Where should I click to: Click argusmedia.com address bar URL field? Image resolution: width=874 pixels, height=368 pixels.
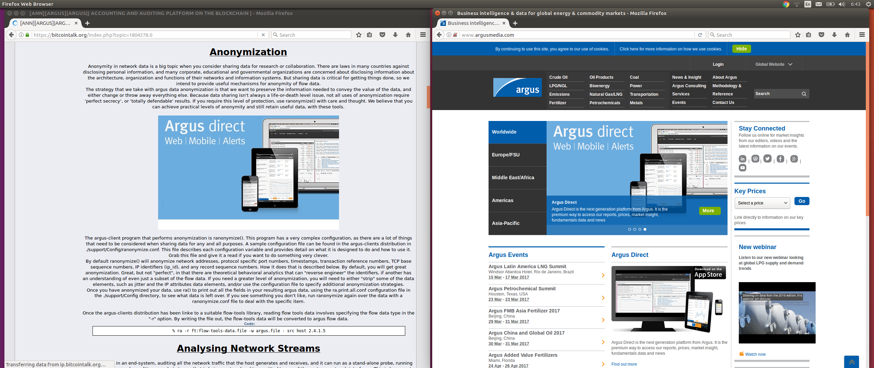(577, 35)
